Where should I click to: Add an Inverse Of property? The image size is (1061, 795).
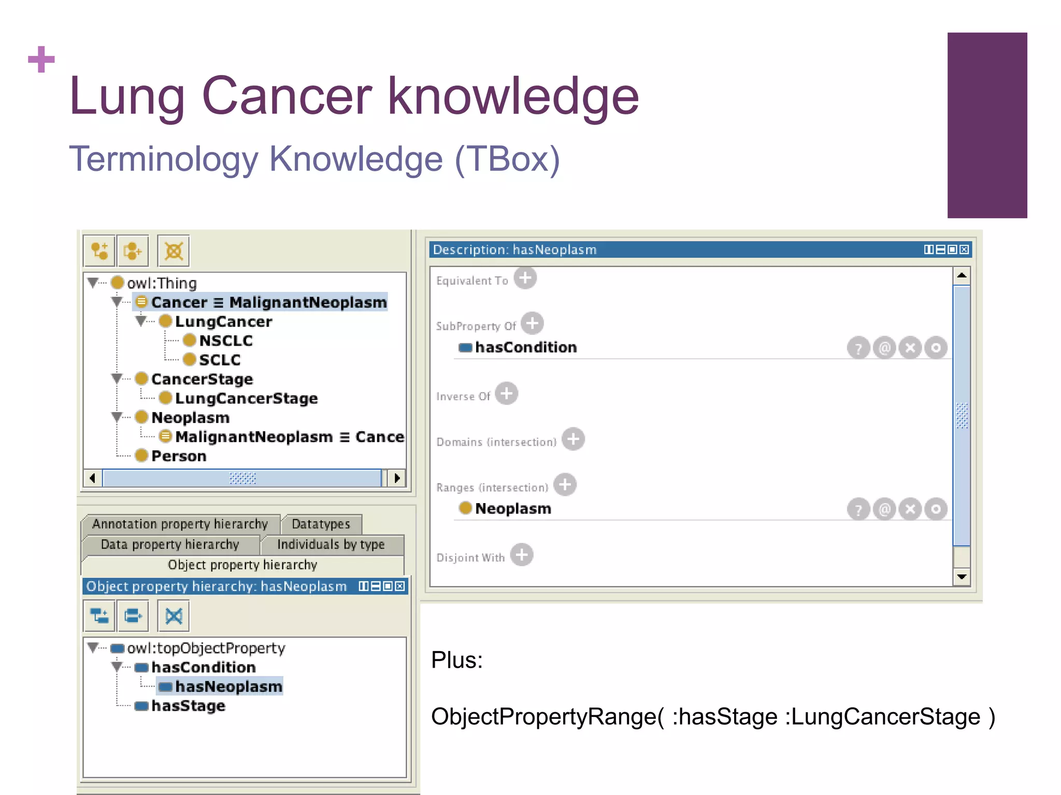point(506,393)
